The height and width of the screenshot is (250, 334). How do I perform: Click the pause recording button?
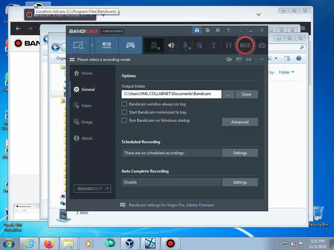[x=228, y=45]
